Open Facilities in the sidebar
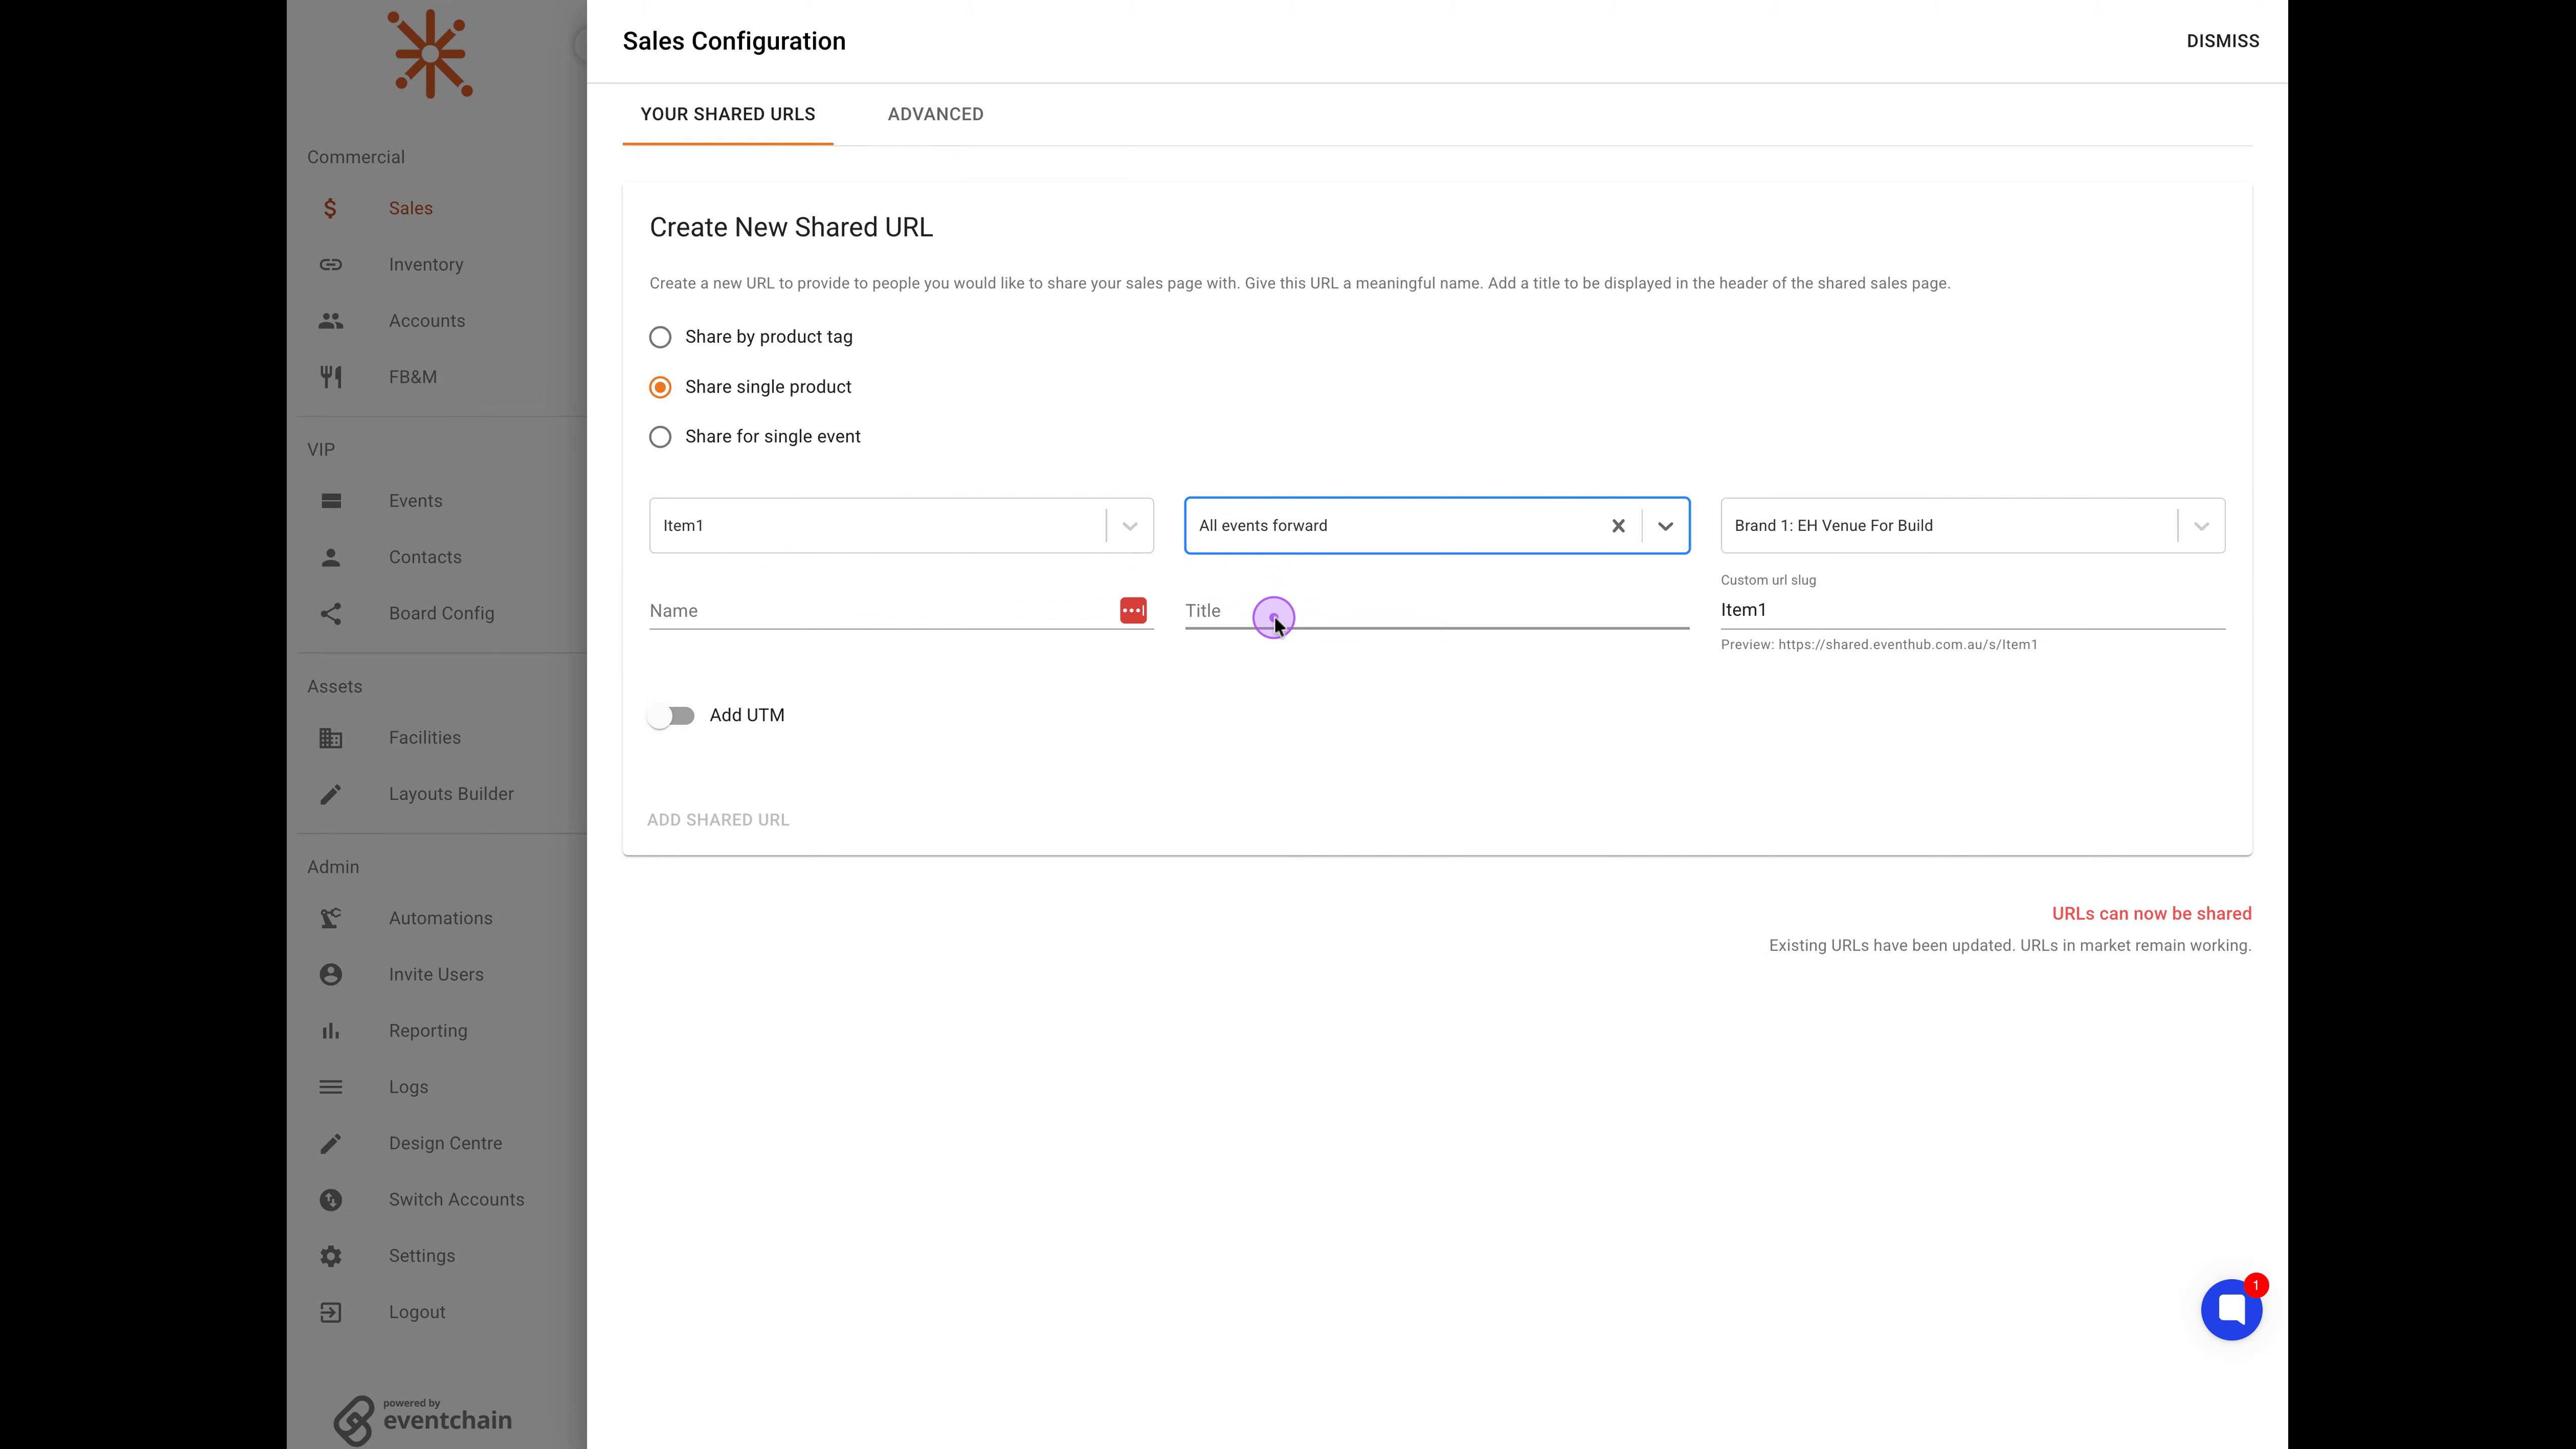Image resolution: width=2576 pixels, height=1449 pixels. click(x=425, y=738)
